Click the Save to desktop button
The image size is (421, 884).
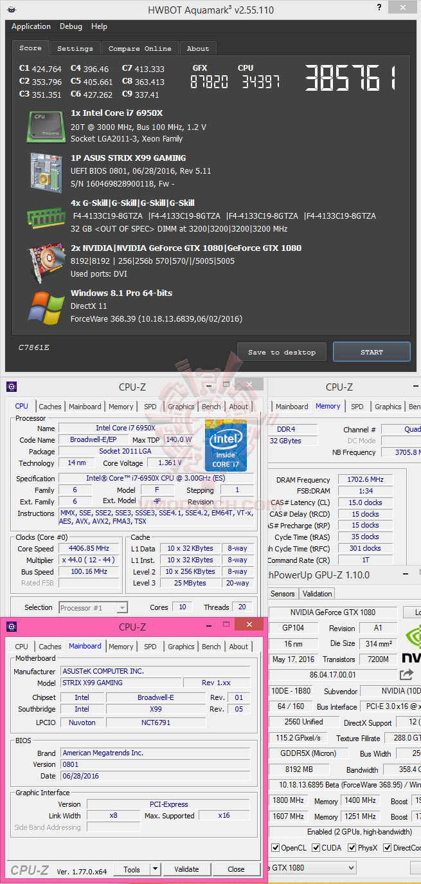[x=282, y=352]
